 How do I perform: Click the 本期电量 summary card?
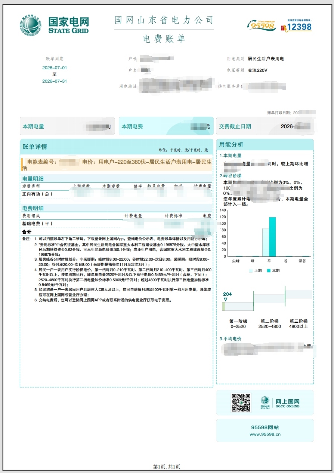(x=68, y=126)
